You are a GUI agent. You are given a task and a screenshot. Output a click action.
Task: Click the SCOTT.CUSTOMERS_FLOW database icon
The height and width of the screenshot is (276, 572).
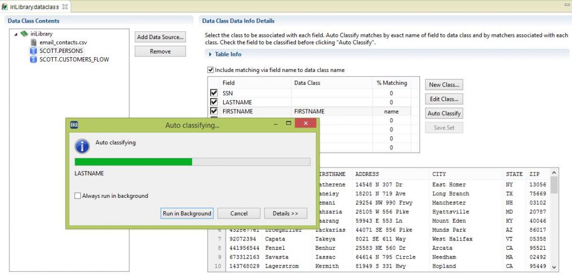(x=33, y=59)
